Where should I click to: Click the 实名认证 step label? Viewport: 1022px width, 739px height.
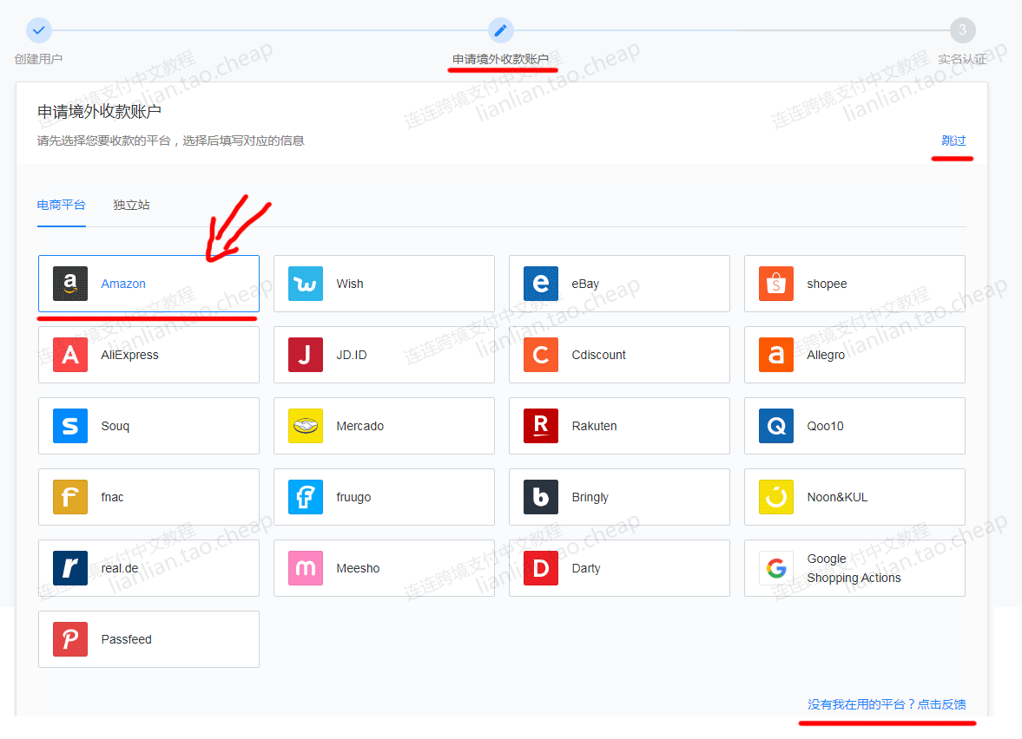(963, 59)
